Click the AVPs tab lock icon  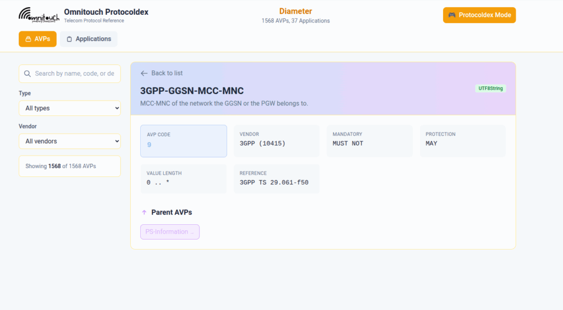click(29, 40)
